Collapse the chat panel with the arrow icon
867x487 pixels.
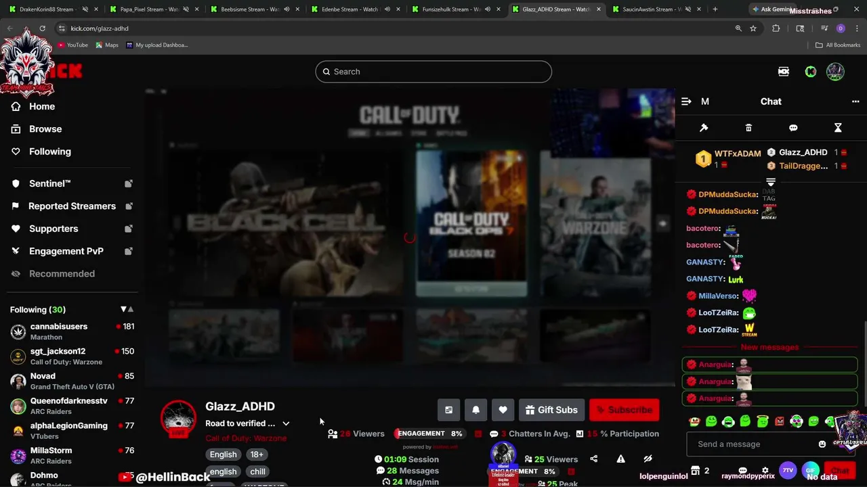pos(686,101)
